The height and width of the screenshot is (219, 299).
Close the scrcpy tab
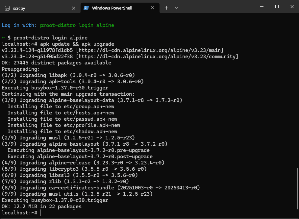click(73, 8)
